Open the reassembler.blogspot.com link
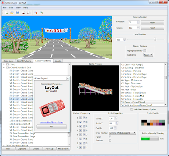The width and height of the screenshot is (169, 156). pyautogui.click(x=51, y=122)
